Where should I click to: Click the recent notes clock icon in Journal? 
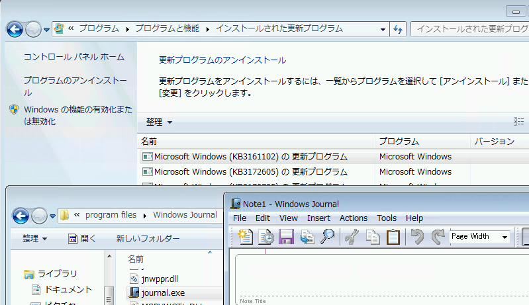click(x=266, y=237)
